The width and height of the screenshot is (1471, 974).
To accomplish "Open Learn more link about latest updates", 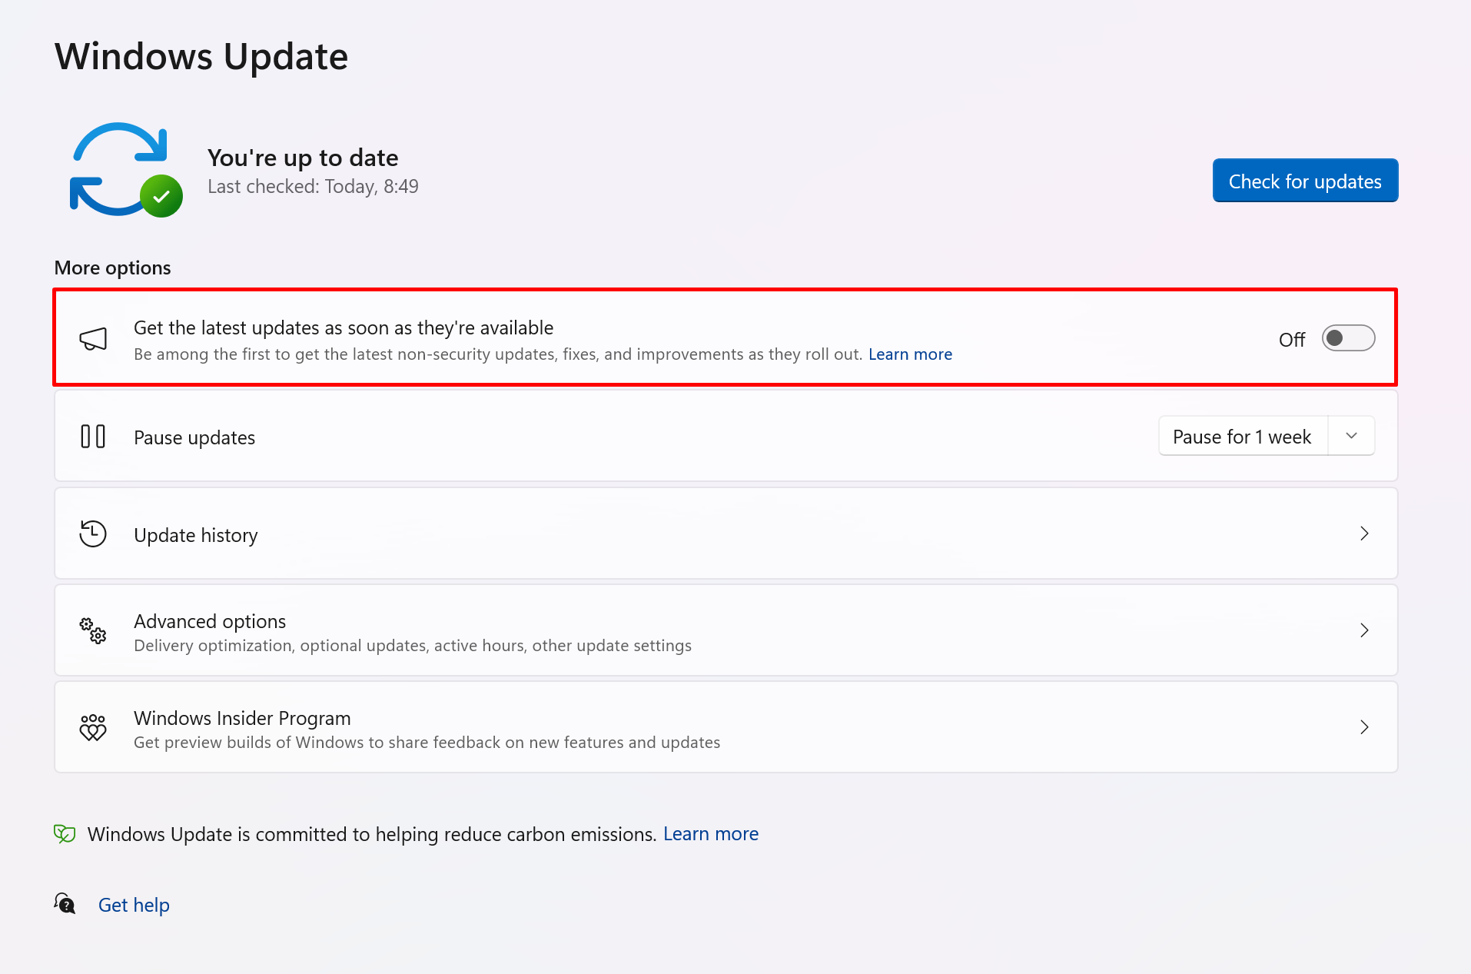I will coord(910,354).
